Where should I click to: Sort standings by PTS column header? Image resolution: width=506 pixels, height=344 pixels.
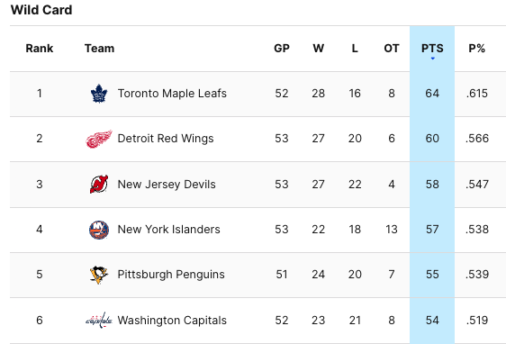(x=432, y=49)
